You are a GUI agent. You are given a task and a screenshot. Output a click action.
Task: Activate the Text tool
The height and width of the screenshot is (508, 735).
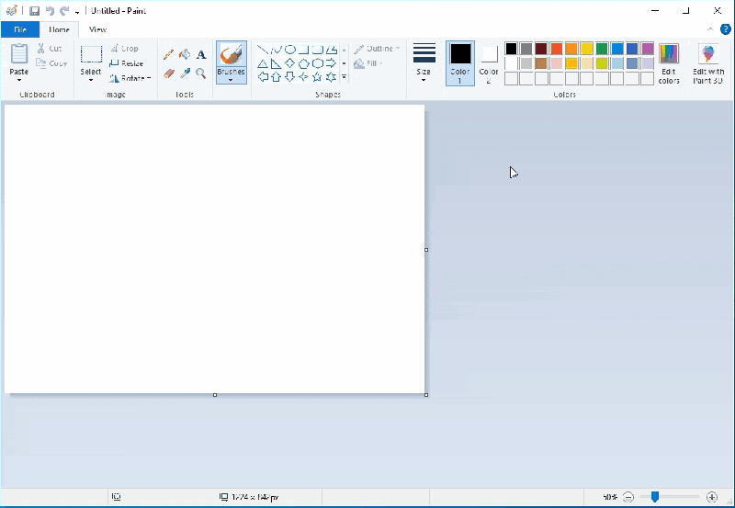tap(201, 54)
